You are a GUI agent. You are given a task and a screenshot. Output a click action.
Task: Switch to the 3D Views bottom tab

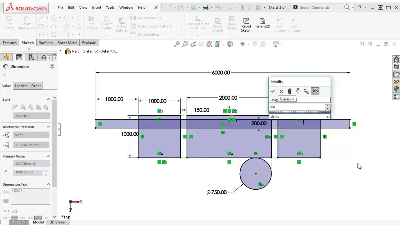(x=57, y=222)
